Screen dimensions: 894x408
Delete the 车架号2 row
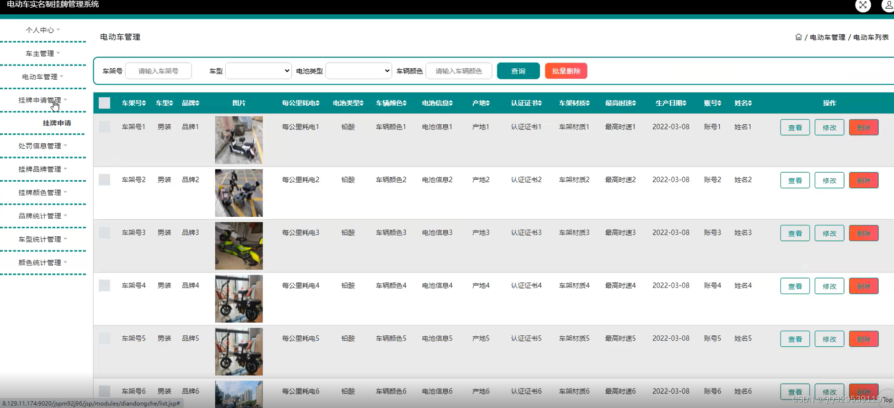tap(864, 180)
